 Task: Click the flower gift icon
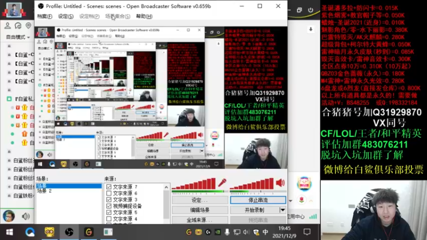302,200
